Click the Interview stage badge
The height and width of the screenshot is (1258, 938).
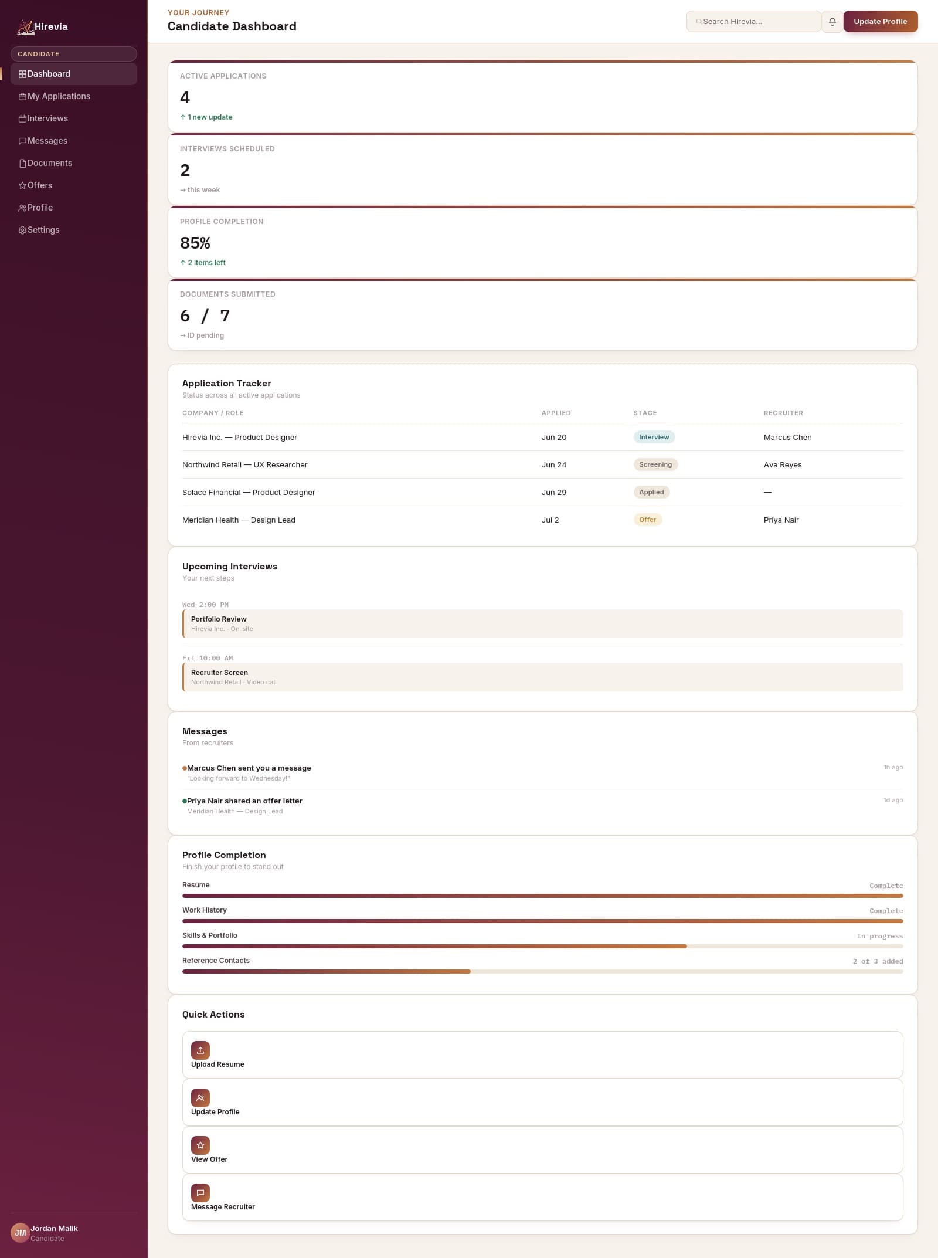pyautogui.click(x=654, y=437)
